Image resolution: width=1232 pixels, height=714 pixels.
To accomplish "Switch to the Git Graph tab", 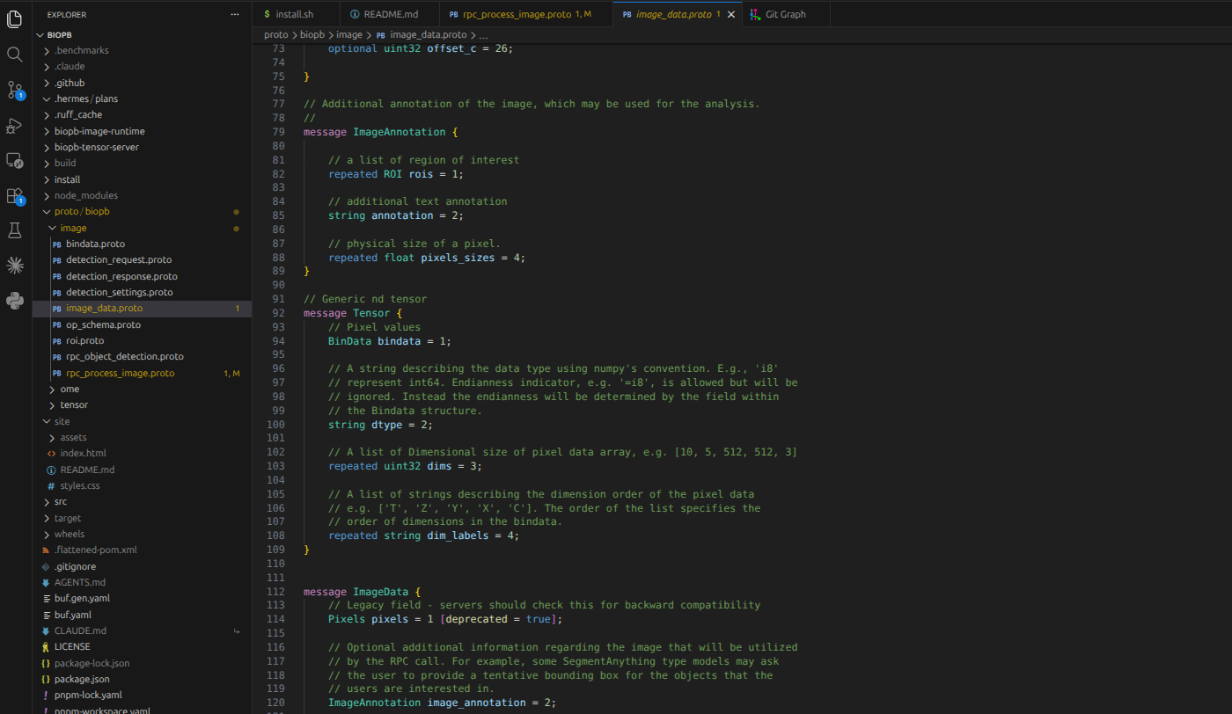I will click(785, 14).
